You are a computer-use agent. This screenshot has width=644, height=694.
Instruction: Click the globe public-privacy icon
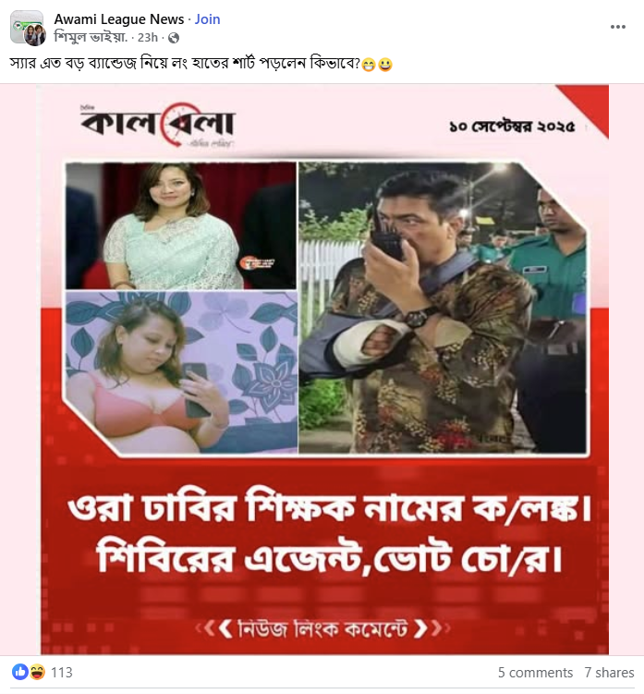pyautogui.click(x=174, y=38)
